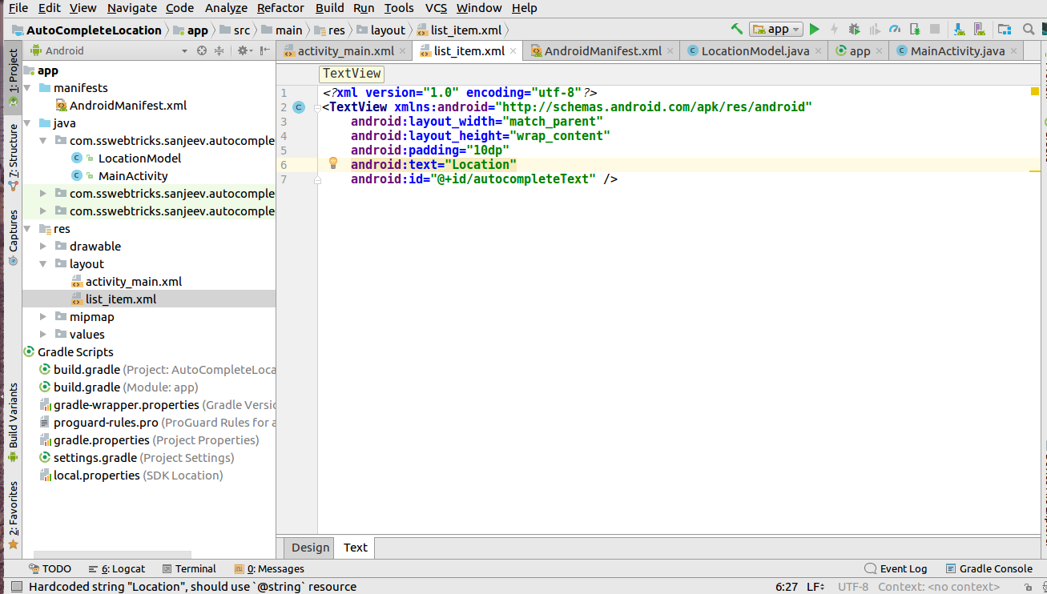Screen dimensions: 1047x594
Task: Run the app with the green Run arrow
Action: click(x=814, y=29)
